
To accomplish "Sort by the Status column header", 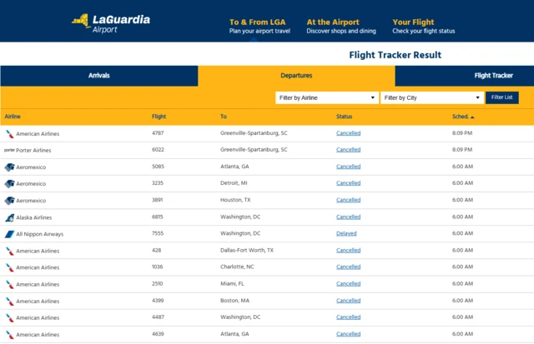I will coord(345,117).
